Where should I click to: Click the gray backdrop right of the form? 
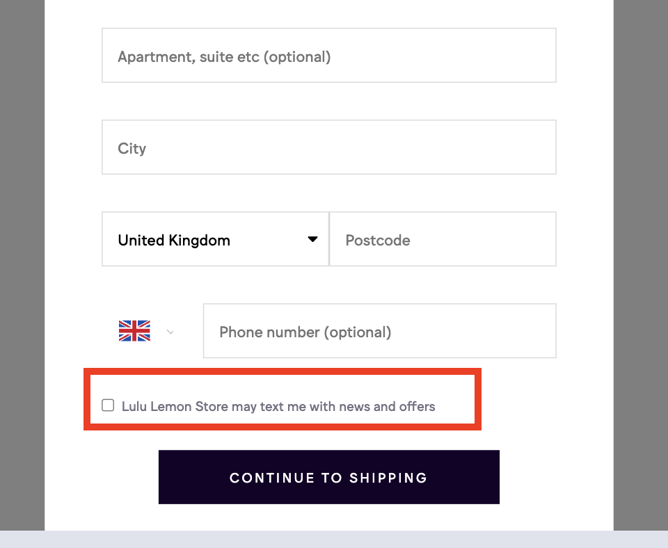click(640, 264)
